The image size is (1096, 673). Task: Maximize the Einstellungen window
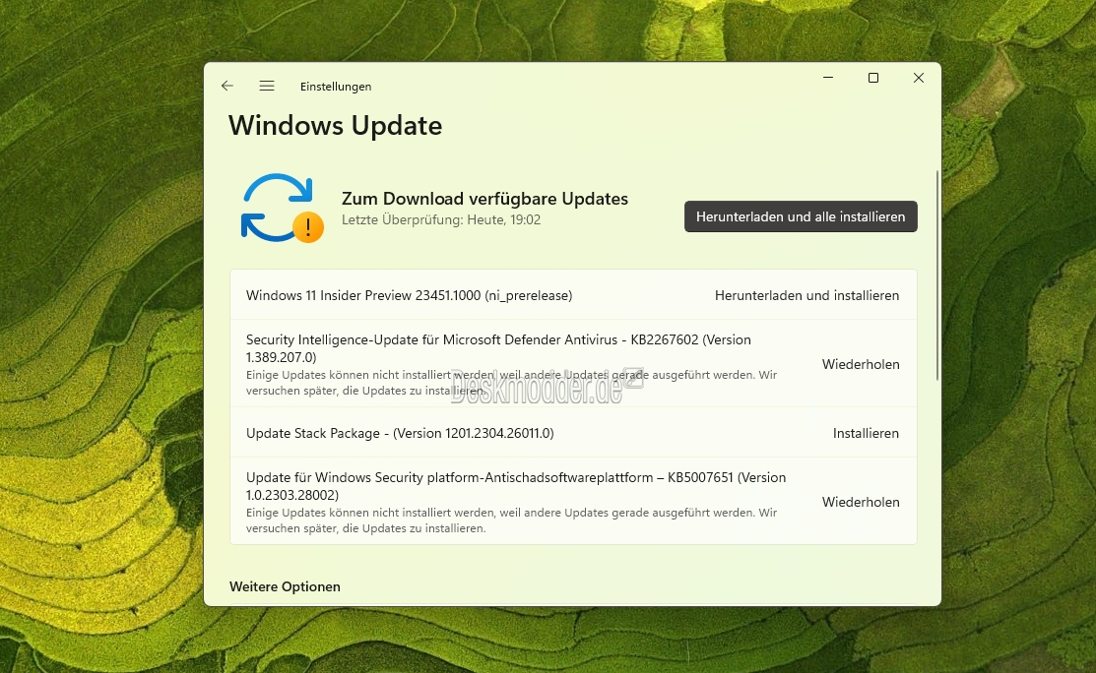pos(873,78)
